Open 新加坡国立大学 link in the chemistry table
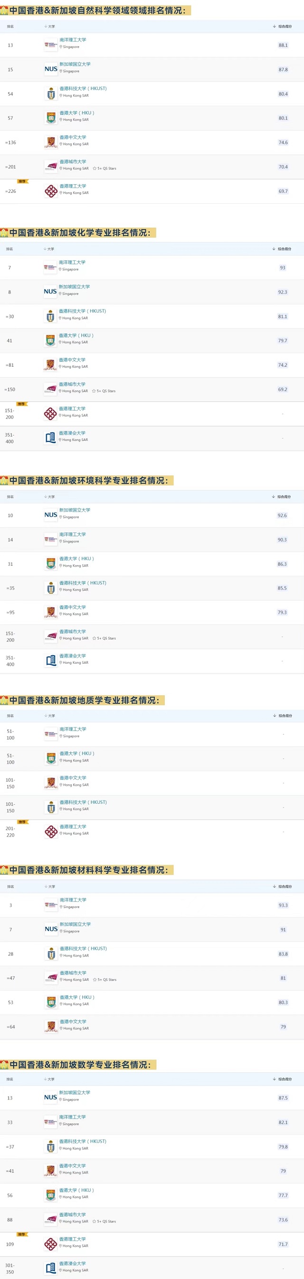Screen dimensions: 304x1279 [74, 287]
